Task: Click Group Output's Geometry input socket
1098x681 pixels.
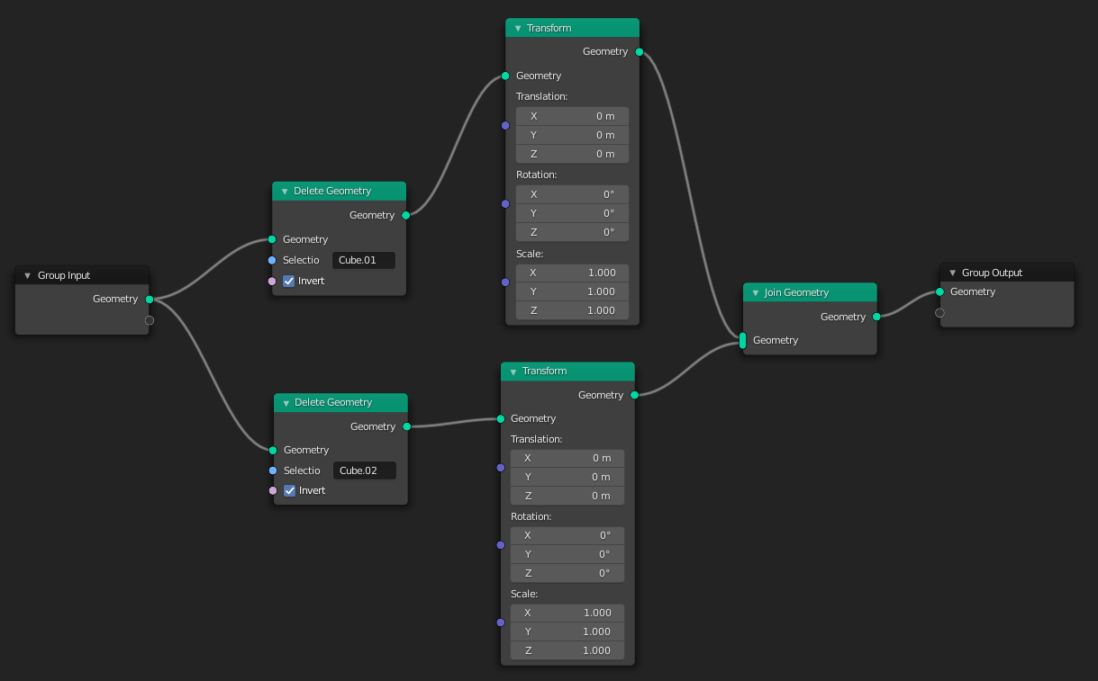Action: (x=939, y=291)
